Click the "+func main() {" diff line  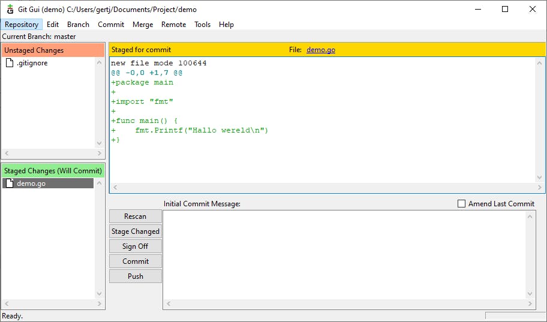145,121
